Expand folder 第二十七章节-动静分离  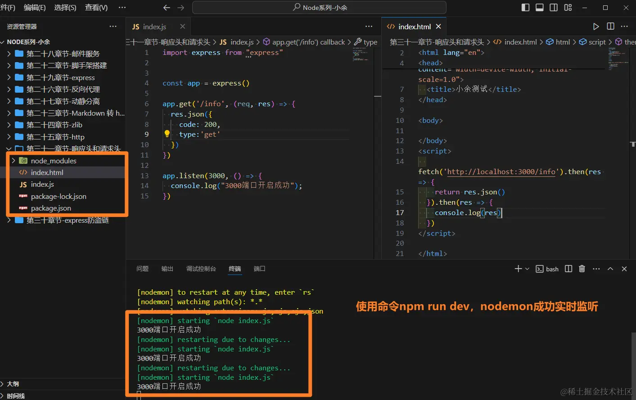63,101
